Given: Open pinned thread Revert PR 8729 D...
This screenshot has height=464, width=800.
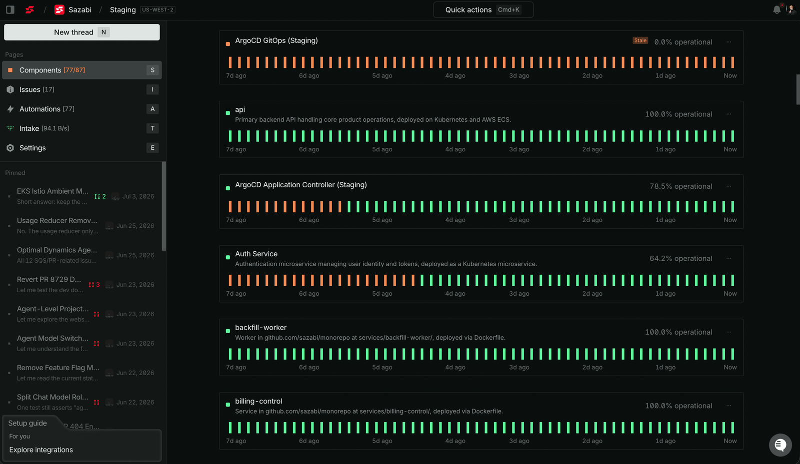Looking at the screenshot, I should [x=81, y=285].
